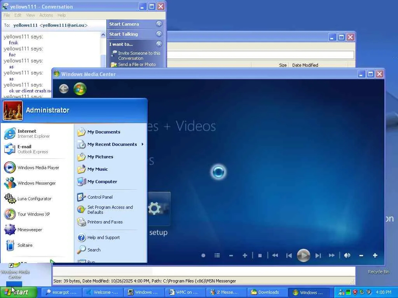Switch to escargot taskbar button
The width and height of the screenshot is (398, 298).
(61, 292)
